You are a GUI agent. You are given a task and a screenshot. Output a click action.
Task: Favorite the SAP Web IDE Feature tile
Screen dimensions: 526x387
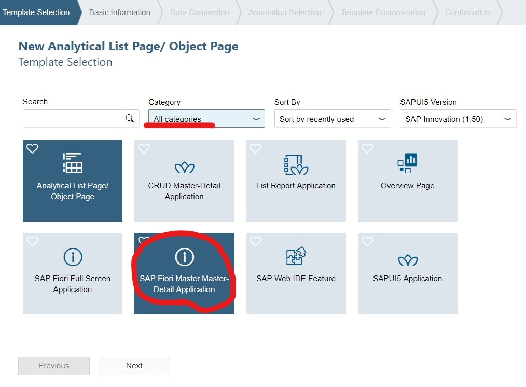tap(256, 241)
